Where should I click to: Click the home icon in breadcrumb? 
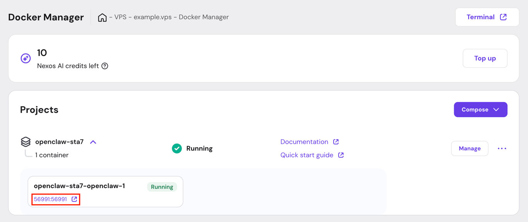pos(102,17)
